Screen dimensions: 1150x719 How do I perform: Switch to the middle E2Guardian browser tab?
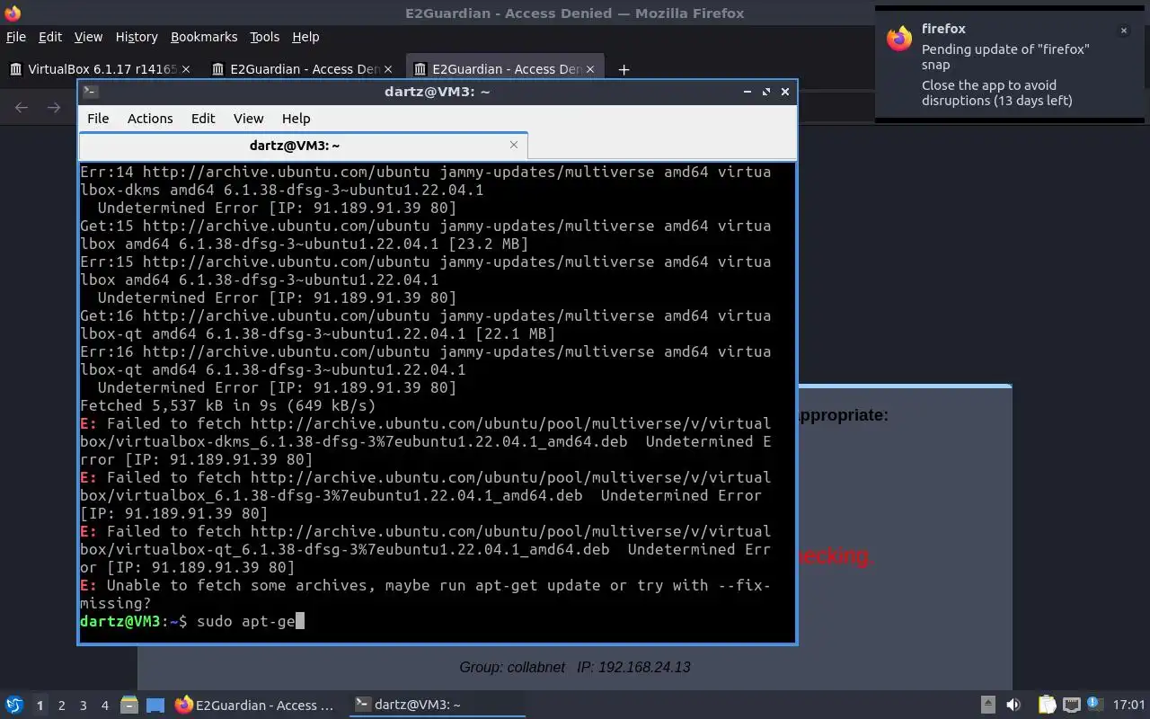pos(303,69)
